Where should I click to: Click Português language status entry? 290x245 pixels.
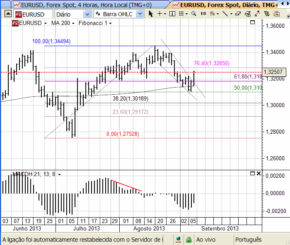(249, 240)
